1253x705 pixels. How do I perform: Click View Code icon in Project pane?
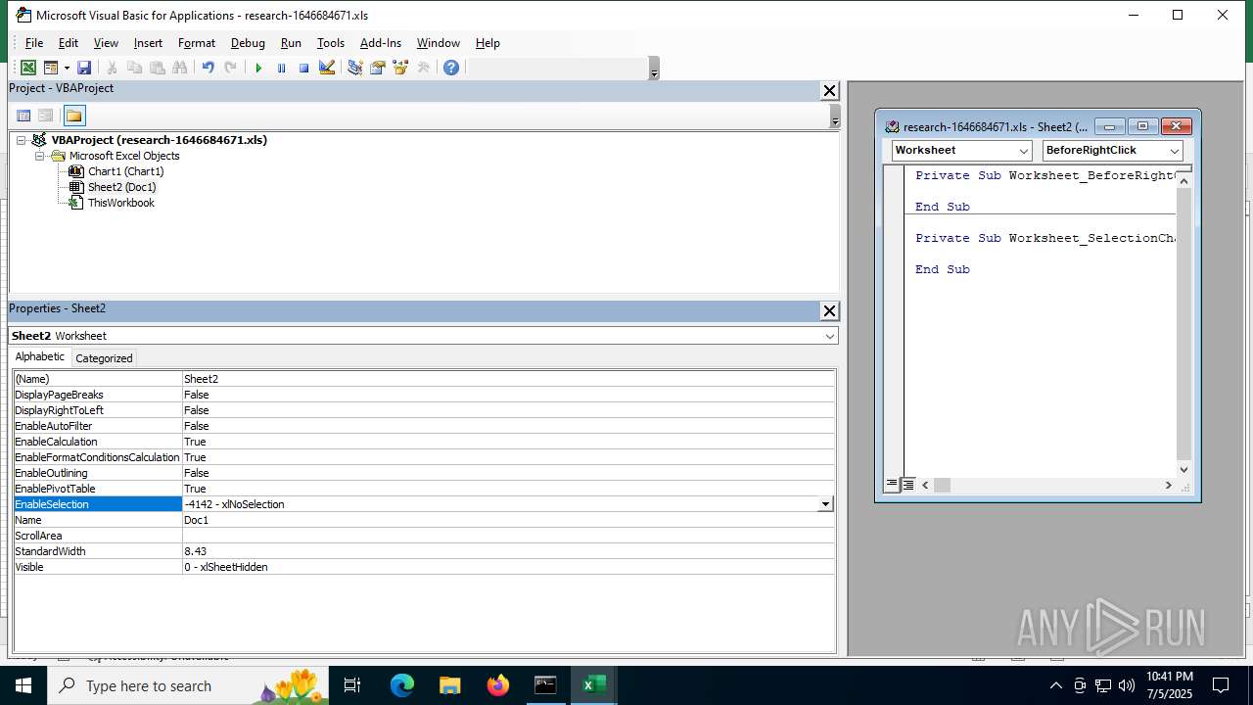(x=23, y=116)
